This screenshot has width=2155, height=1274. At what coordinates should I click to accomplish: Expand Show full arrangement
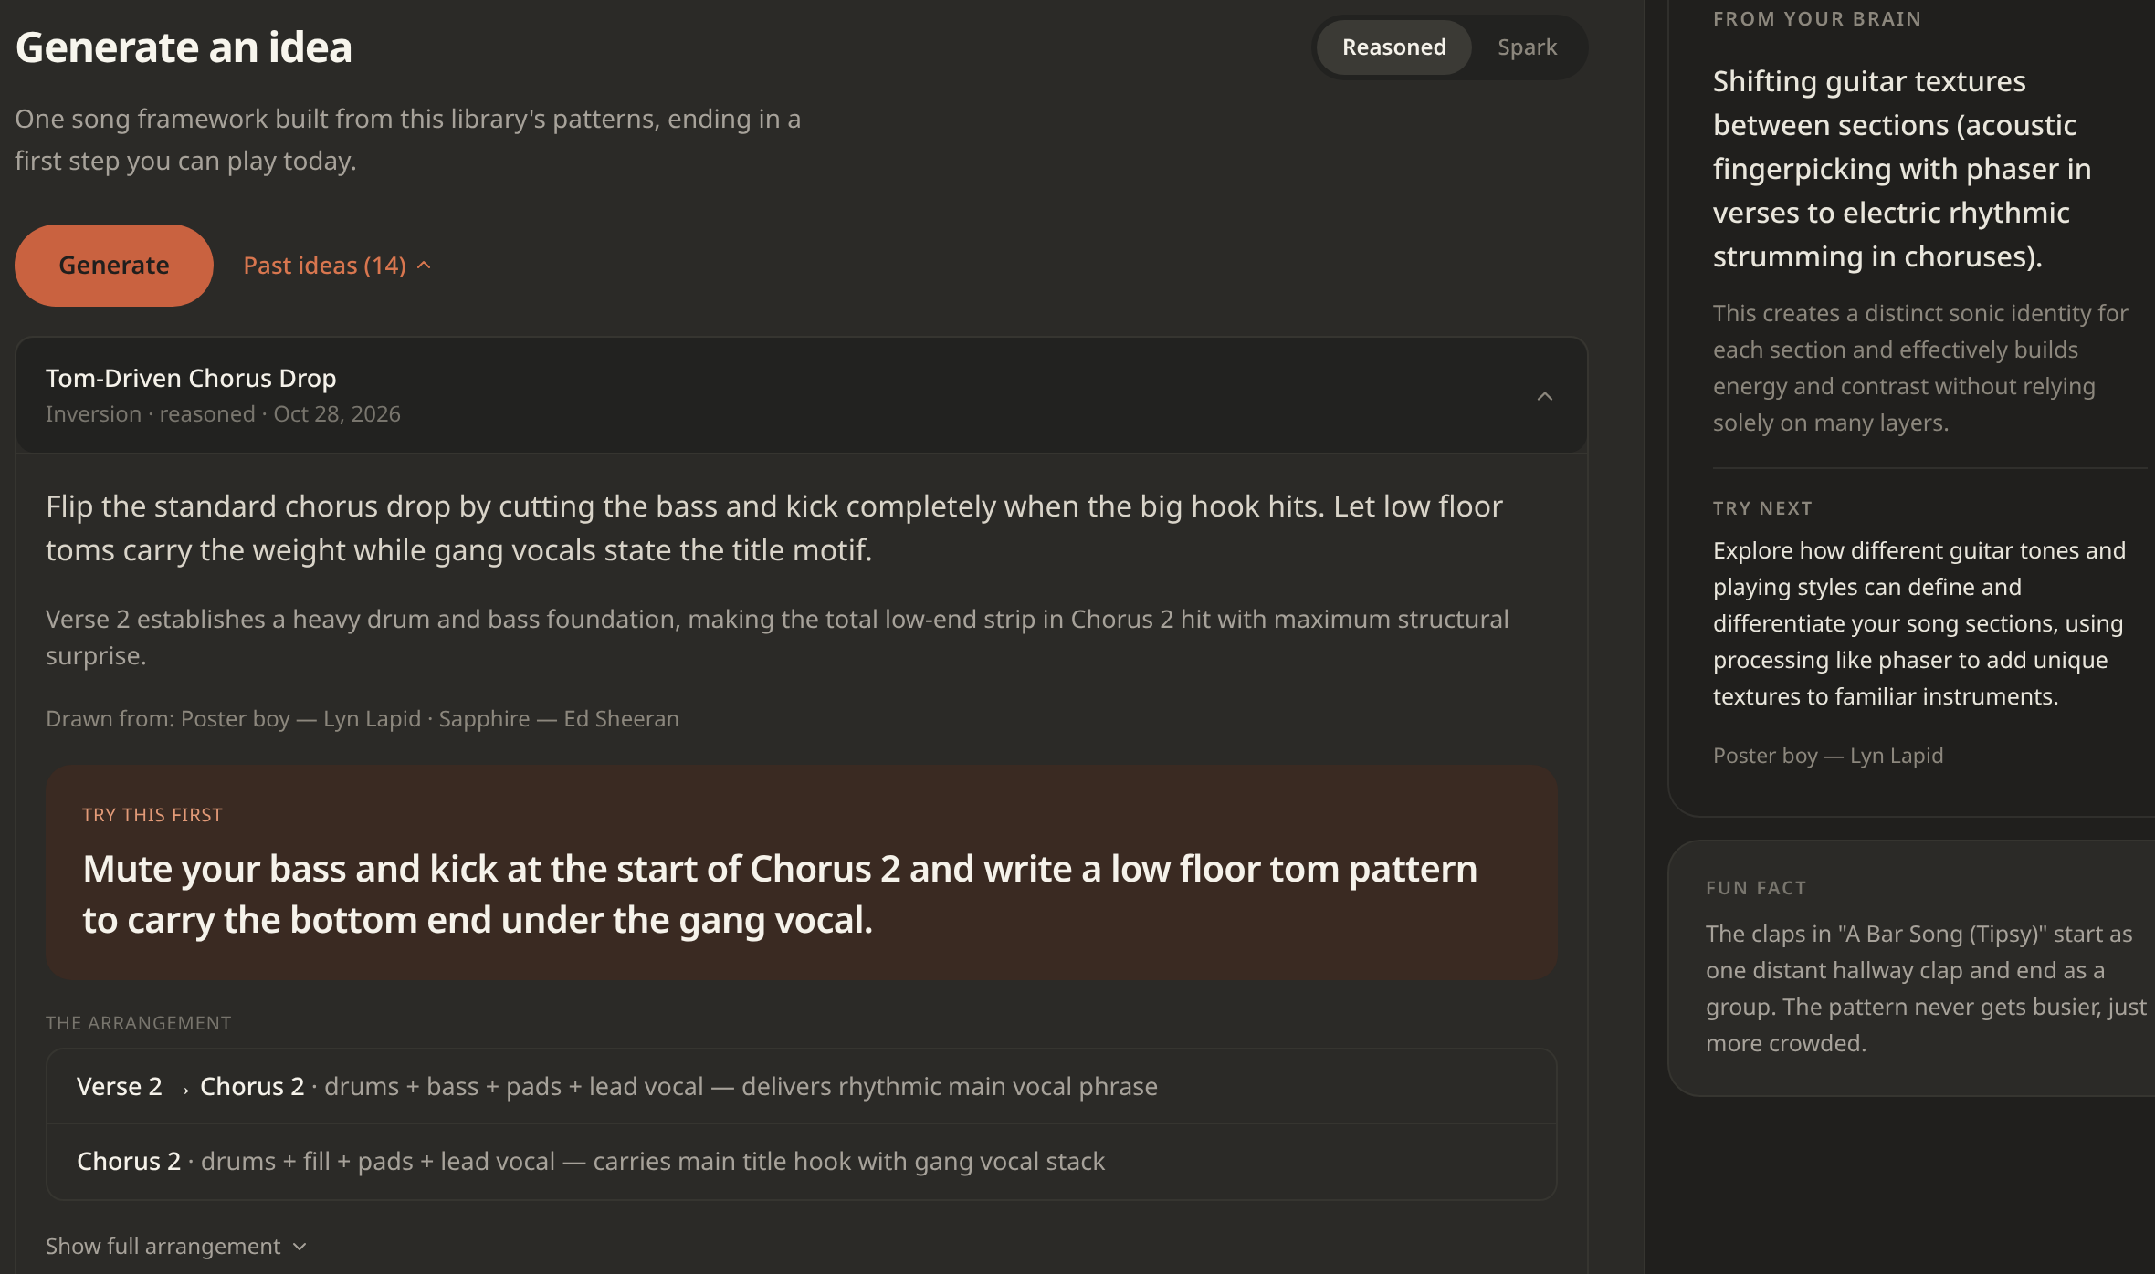click(x=176, y=1247)
